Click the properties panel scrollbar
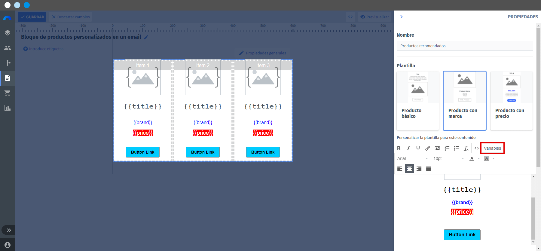The width and height of the screenshot is (541, 251). 538,98
